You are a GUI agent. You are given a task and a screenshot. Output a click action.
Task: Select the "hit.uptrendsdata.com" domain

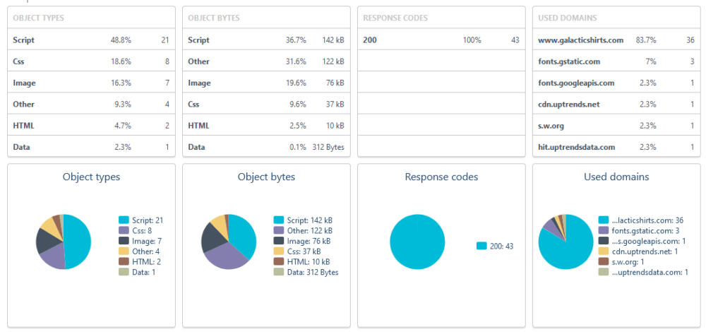[x=576, y=147]
